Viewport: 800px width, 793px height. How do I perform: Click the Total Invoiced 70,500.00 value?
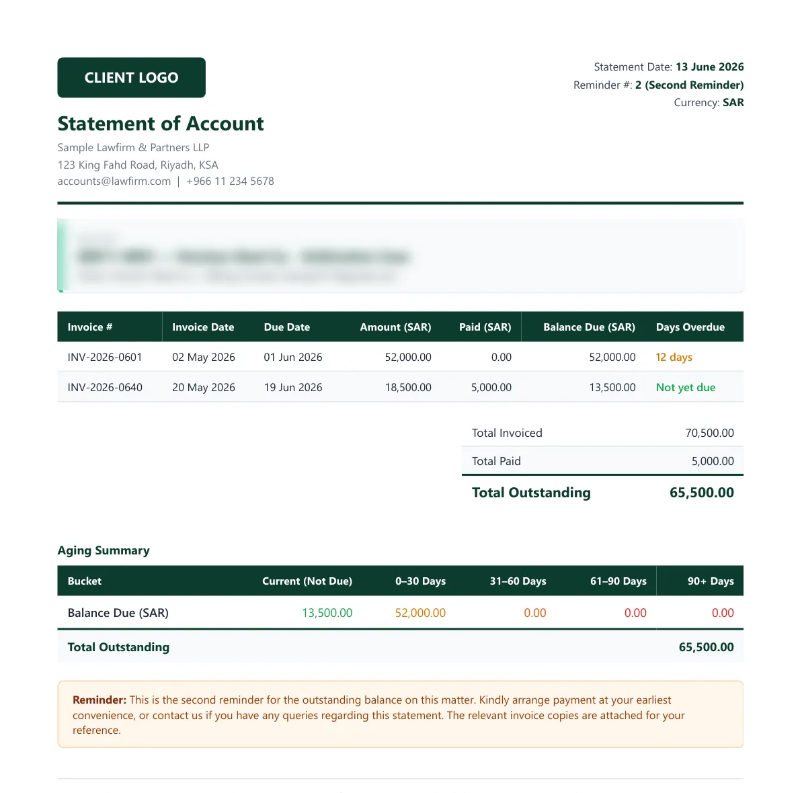[710, 433]
